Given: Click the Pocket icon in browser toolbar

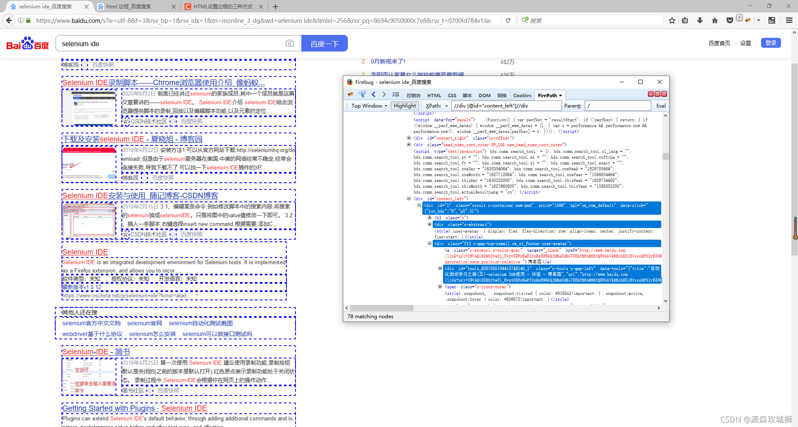Looking at the screenshot, I should (729, 20).
